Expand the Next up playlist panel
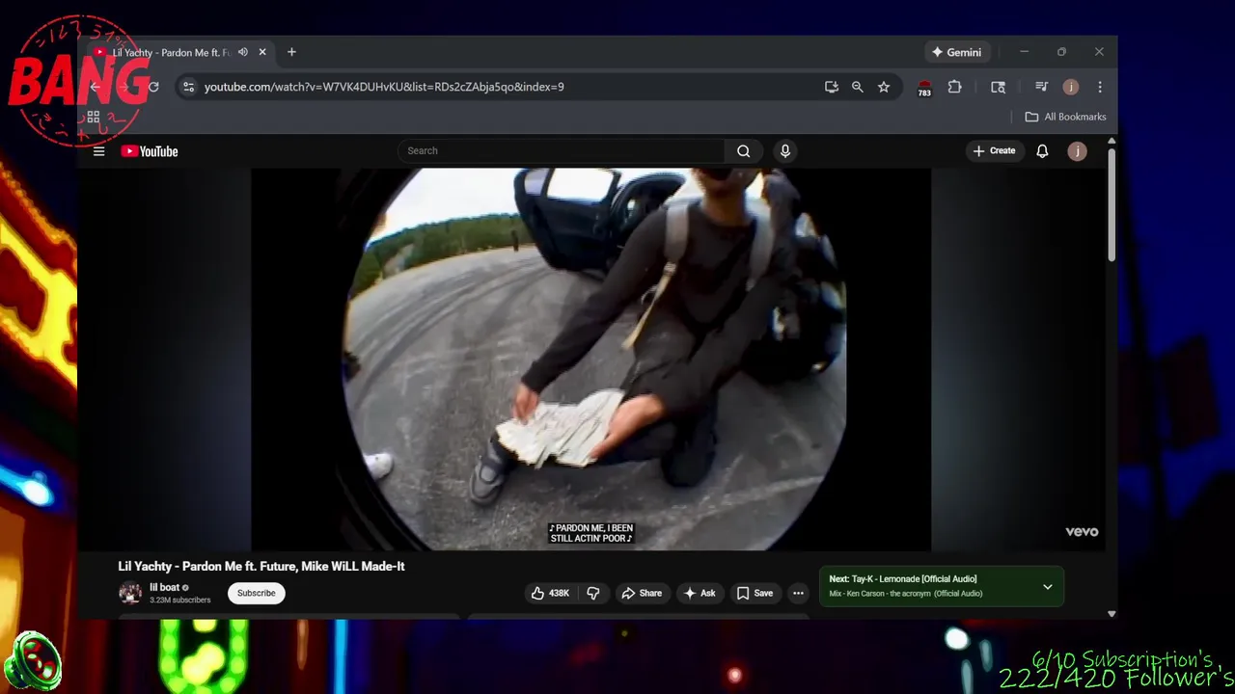1235x694 pixels. [1047, 587]
